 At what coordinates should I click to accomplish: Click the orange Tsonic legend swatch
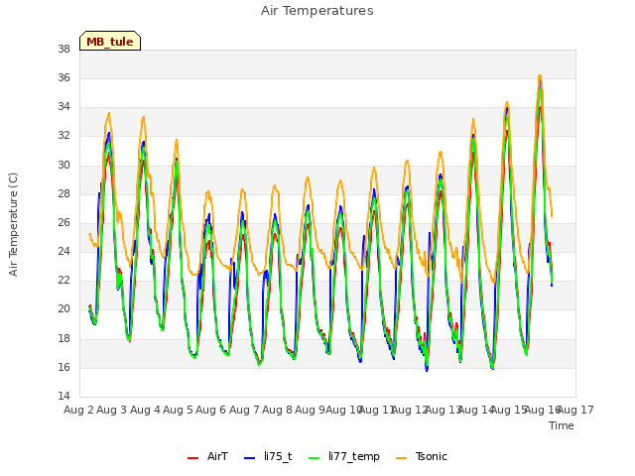click(x=401, y=458)
